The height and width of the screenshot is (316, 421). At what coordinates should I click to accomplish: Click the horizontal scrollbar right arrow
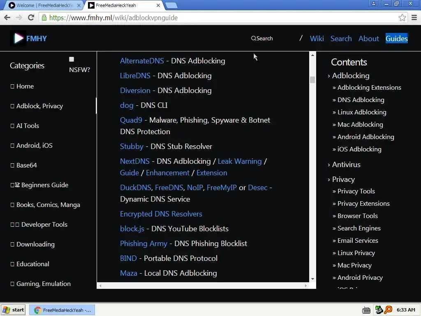(x=306, y=286)
